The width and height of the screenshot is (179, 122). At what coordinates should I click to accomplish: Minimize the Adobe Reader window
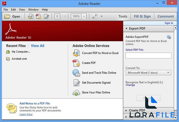coord(157,3)
